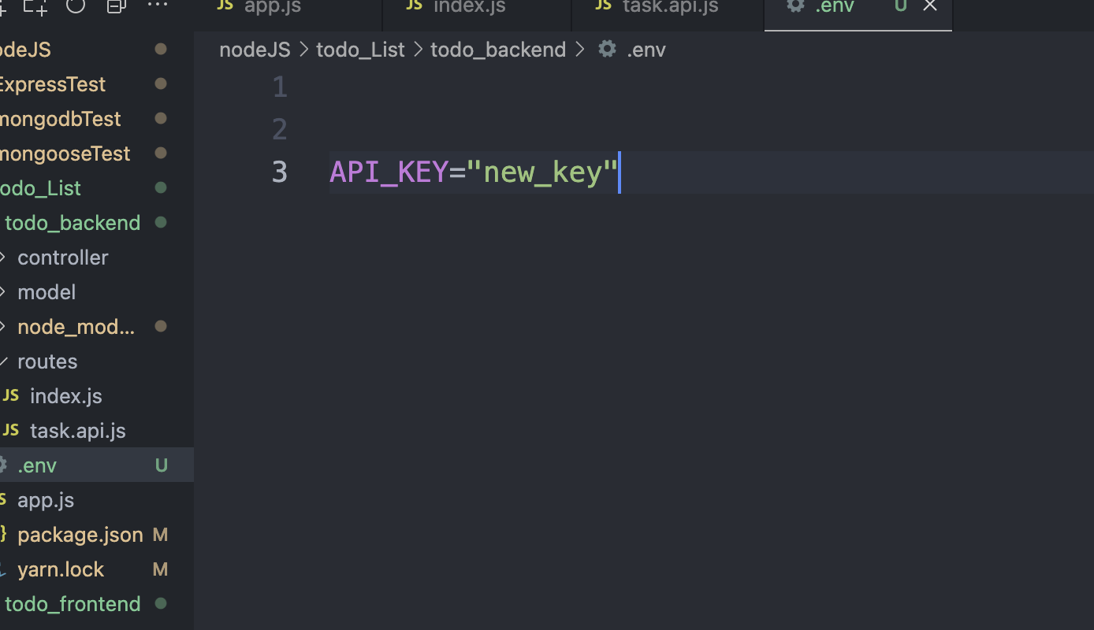This screenshot has height=630, width=1094.
Task: Click the status dot on node_mod... row
Action: point(161,326)
